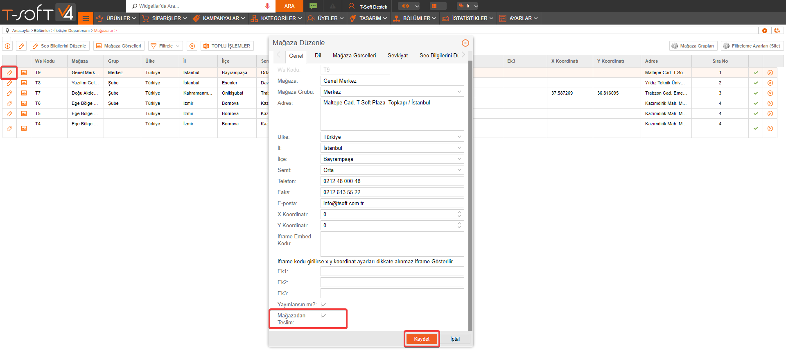
Task: Click the lifebuoy help icon on the breadcrumb bar
Action: (777, 31)
